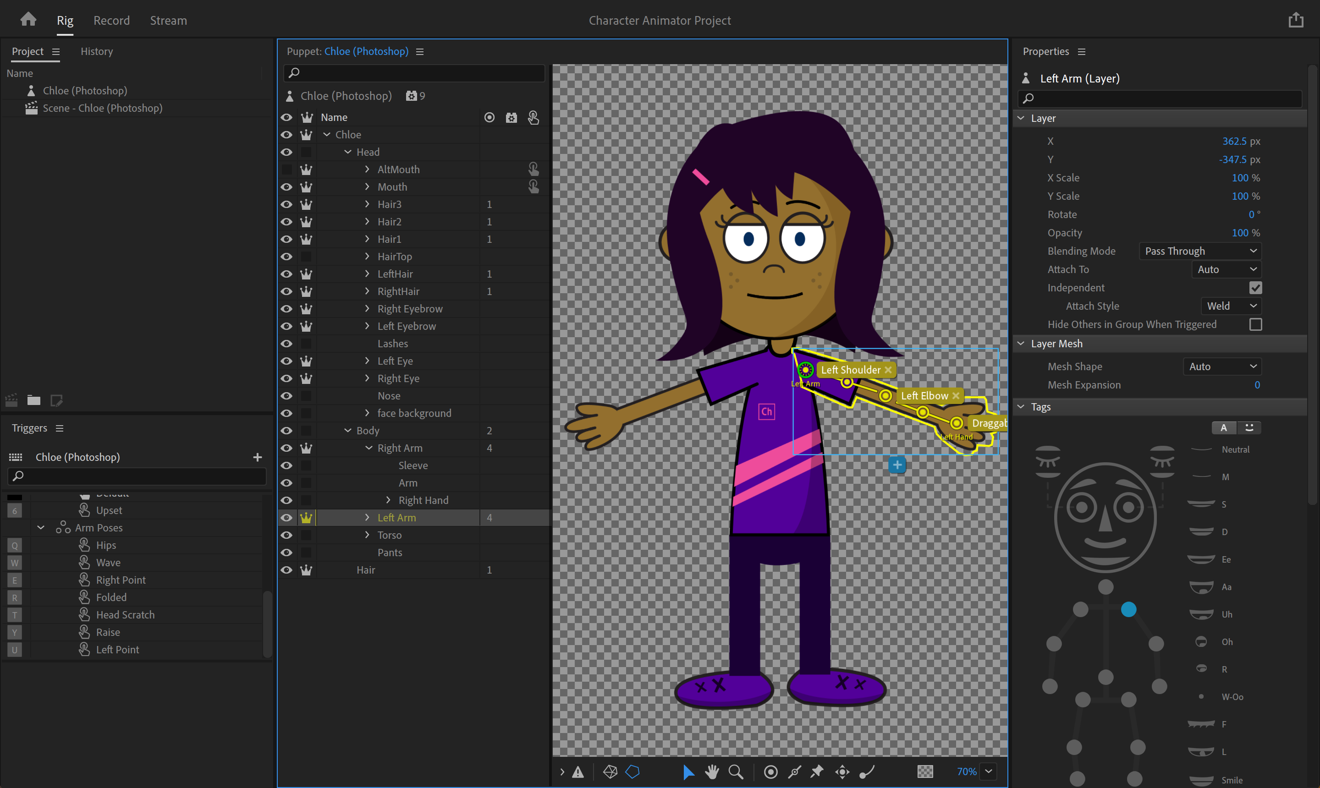Toggle visibility of Body layer
This screenshot has height=788, width=1320.
click(287, 431)
